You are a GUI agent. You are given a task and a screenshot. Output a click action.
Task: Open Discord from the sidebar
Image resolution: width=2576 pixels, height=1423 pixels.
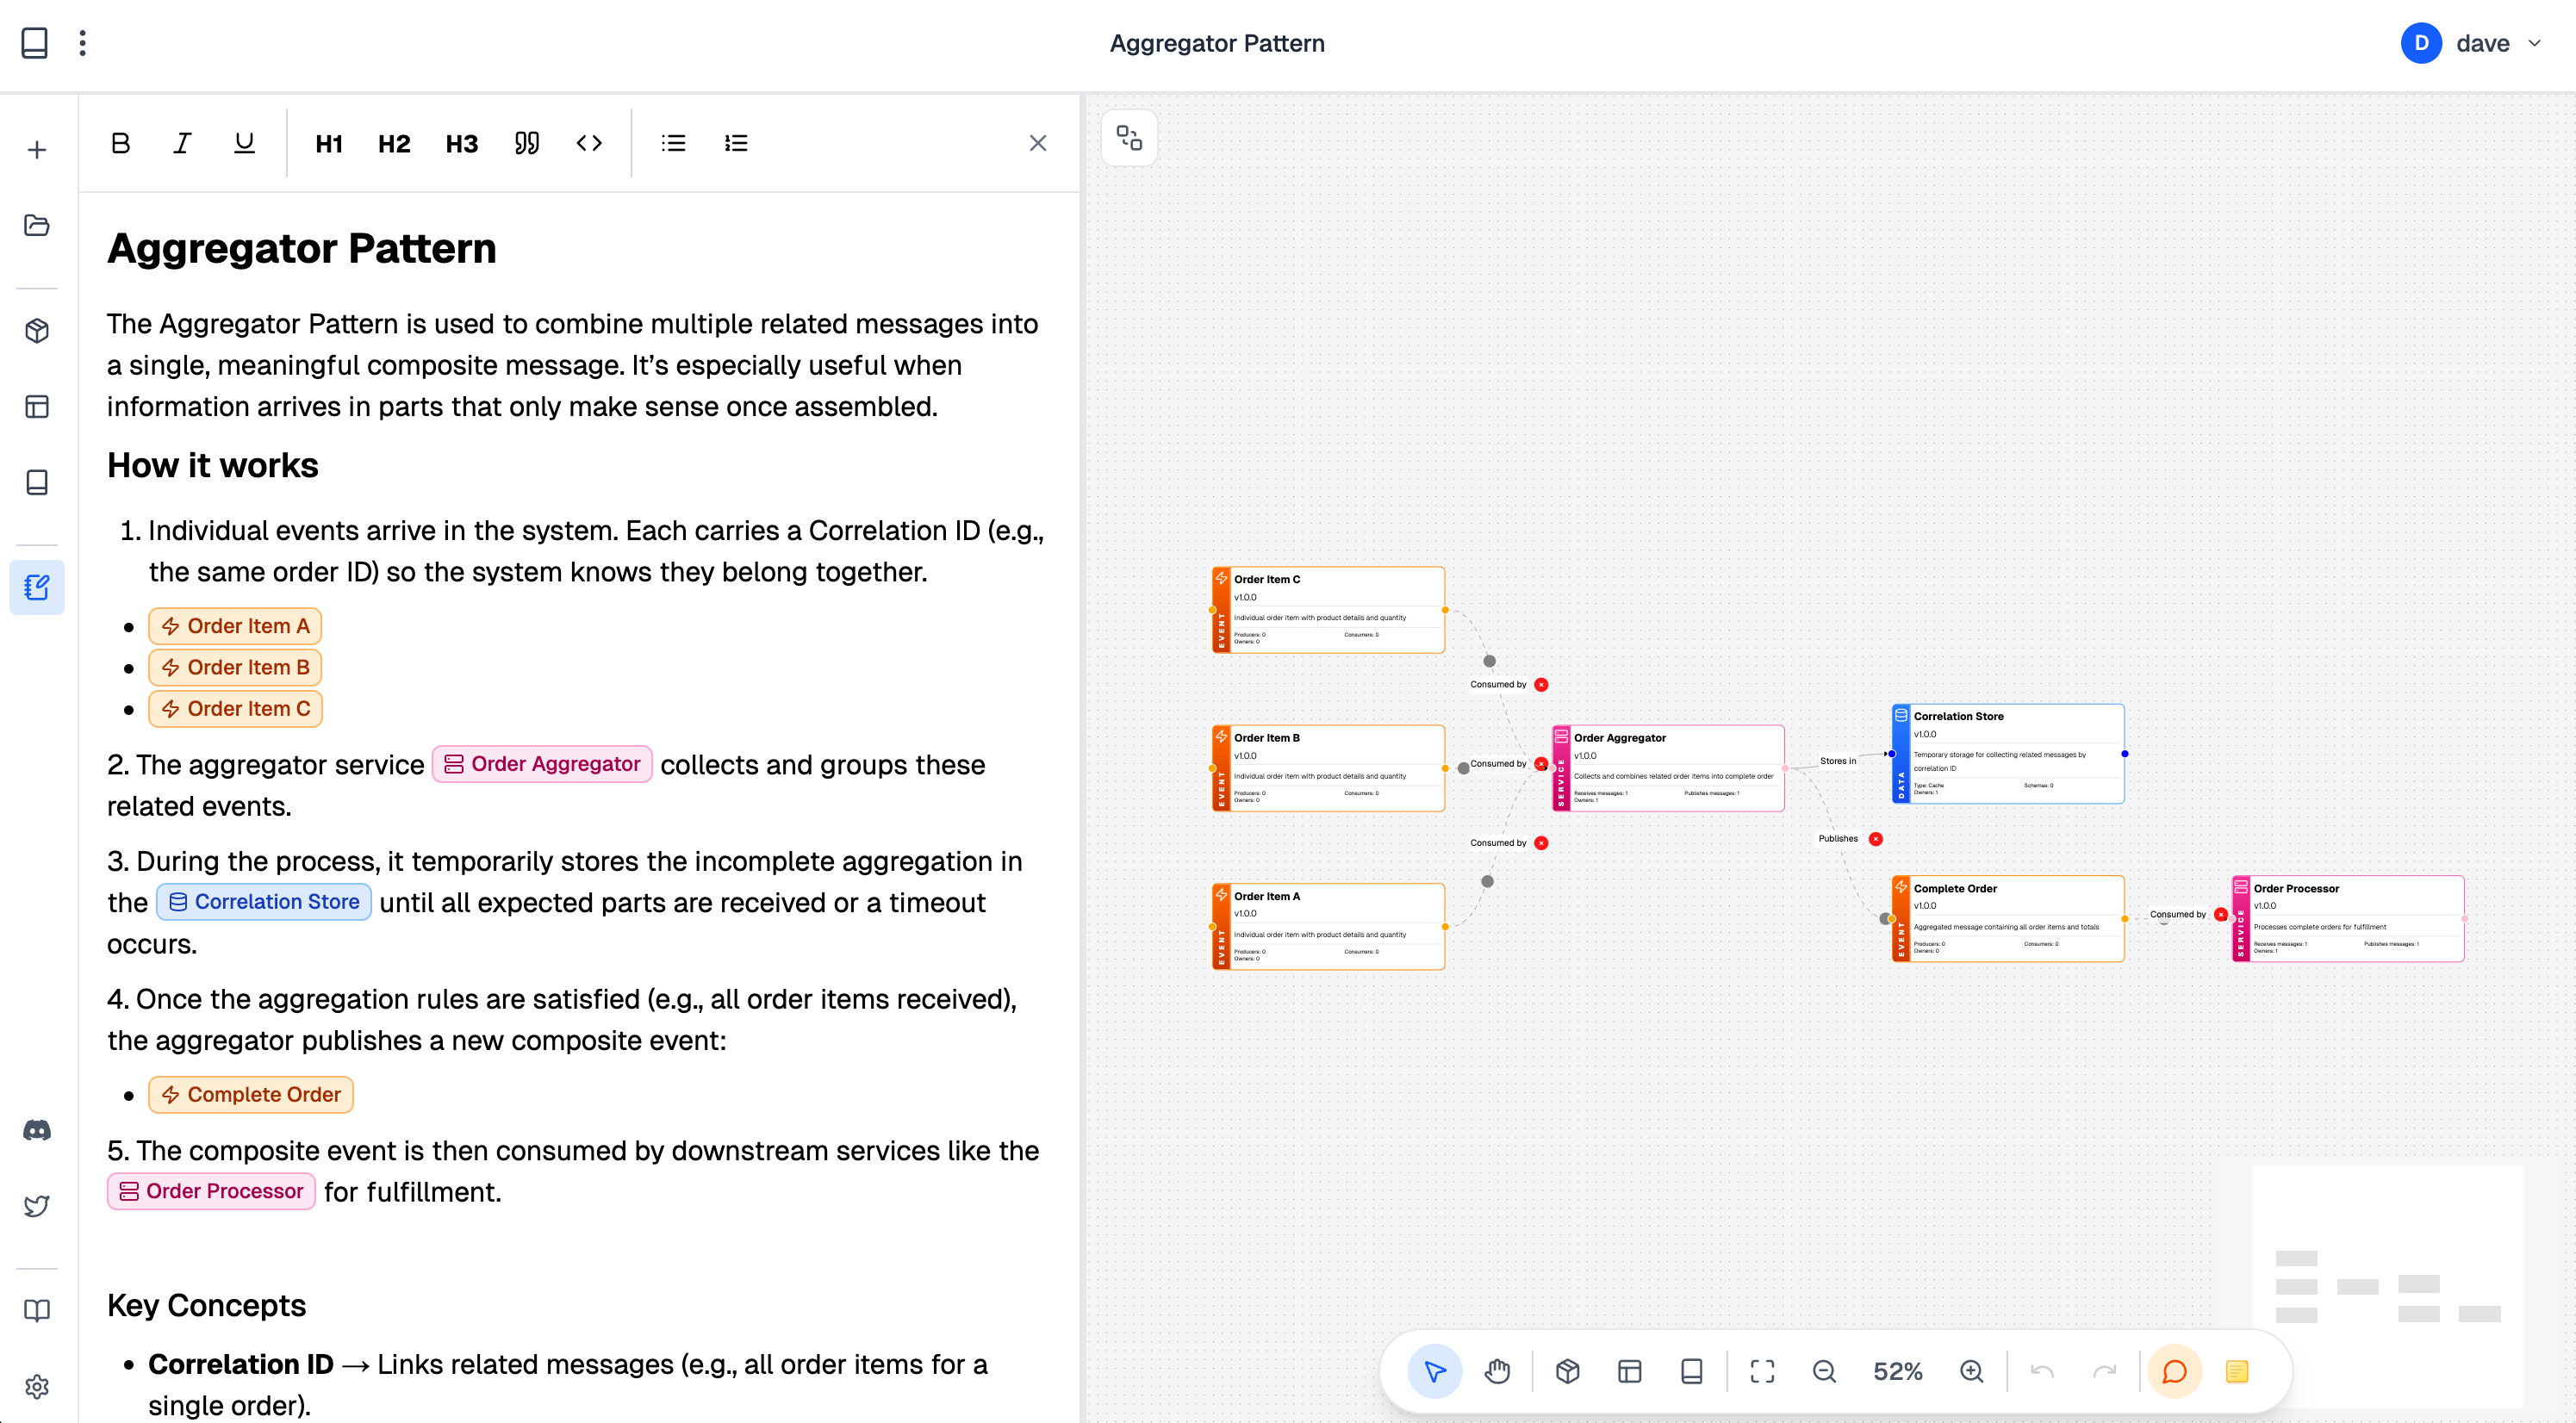point(37,1129)
